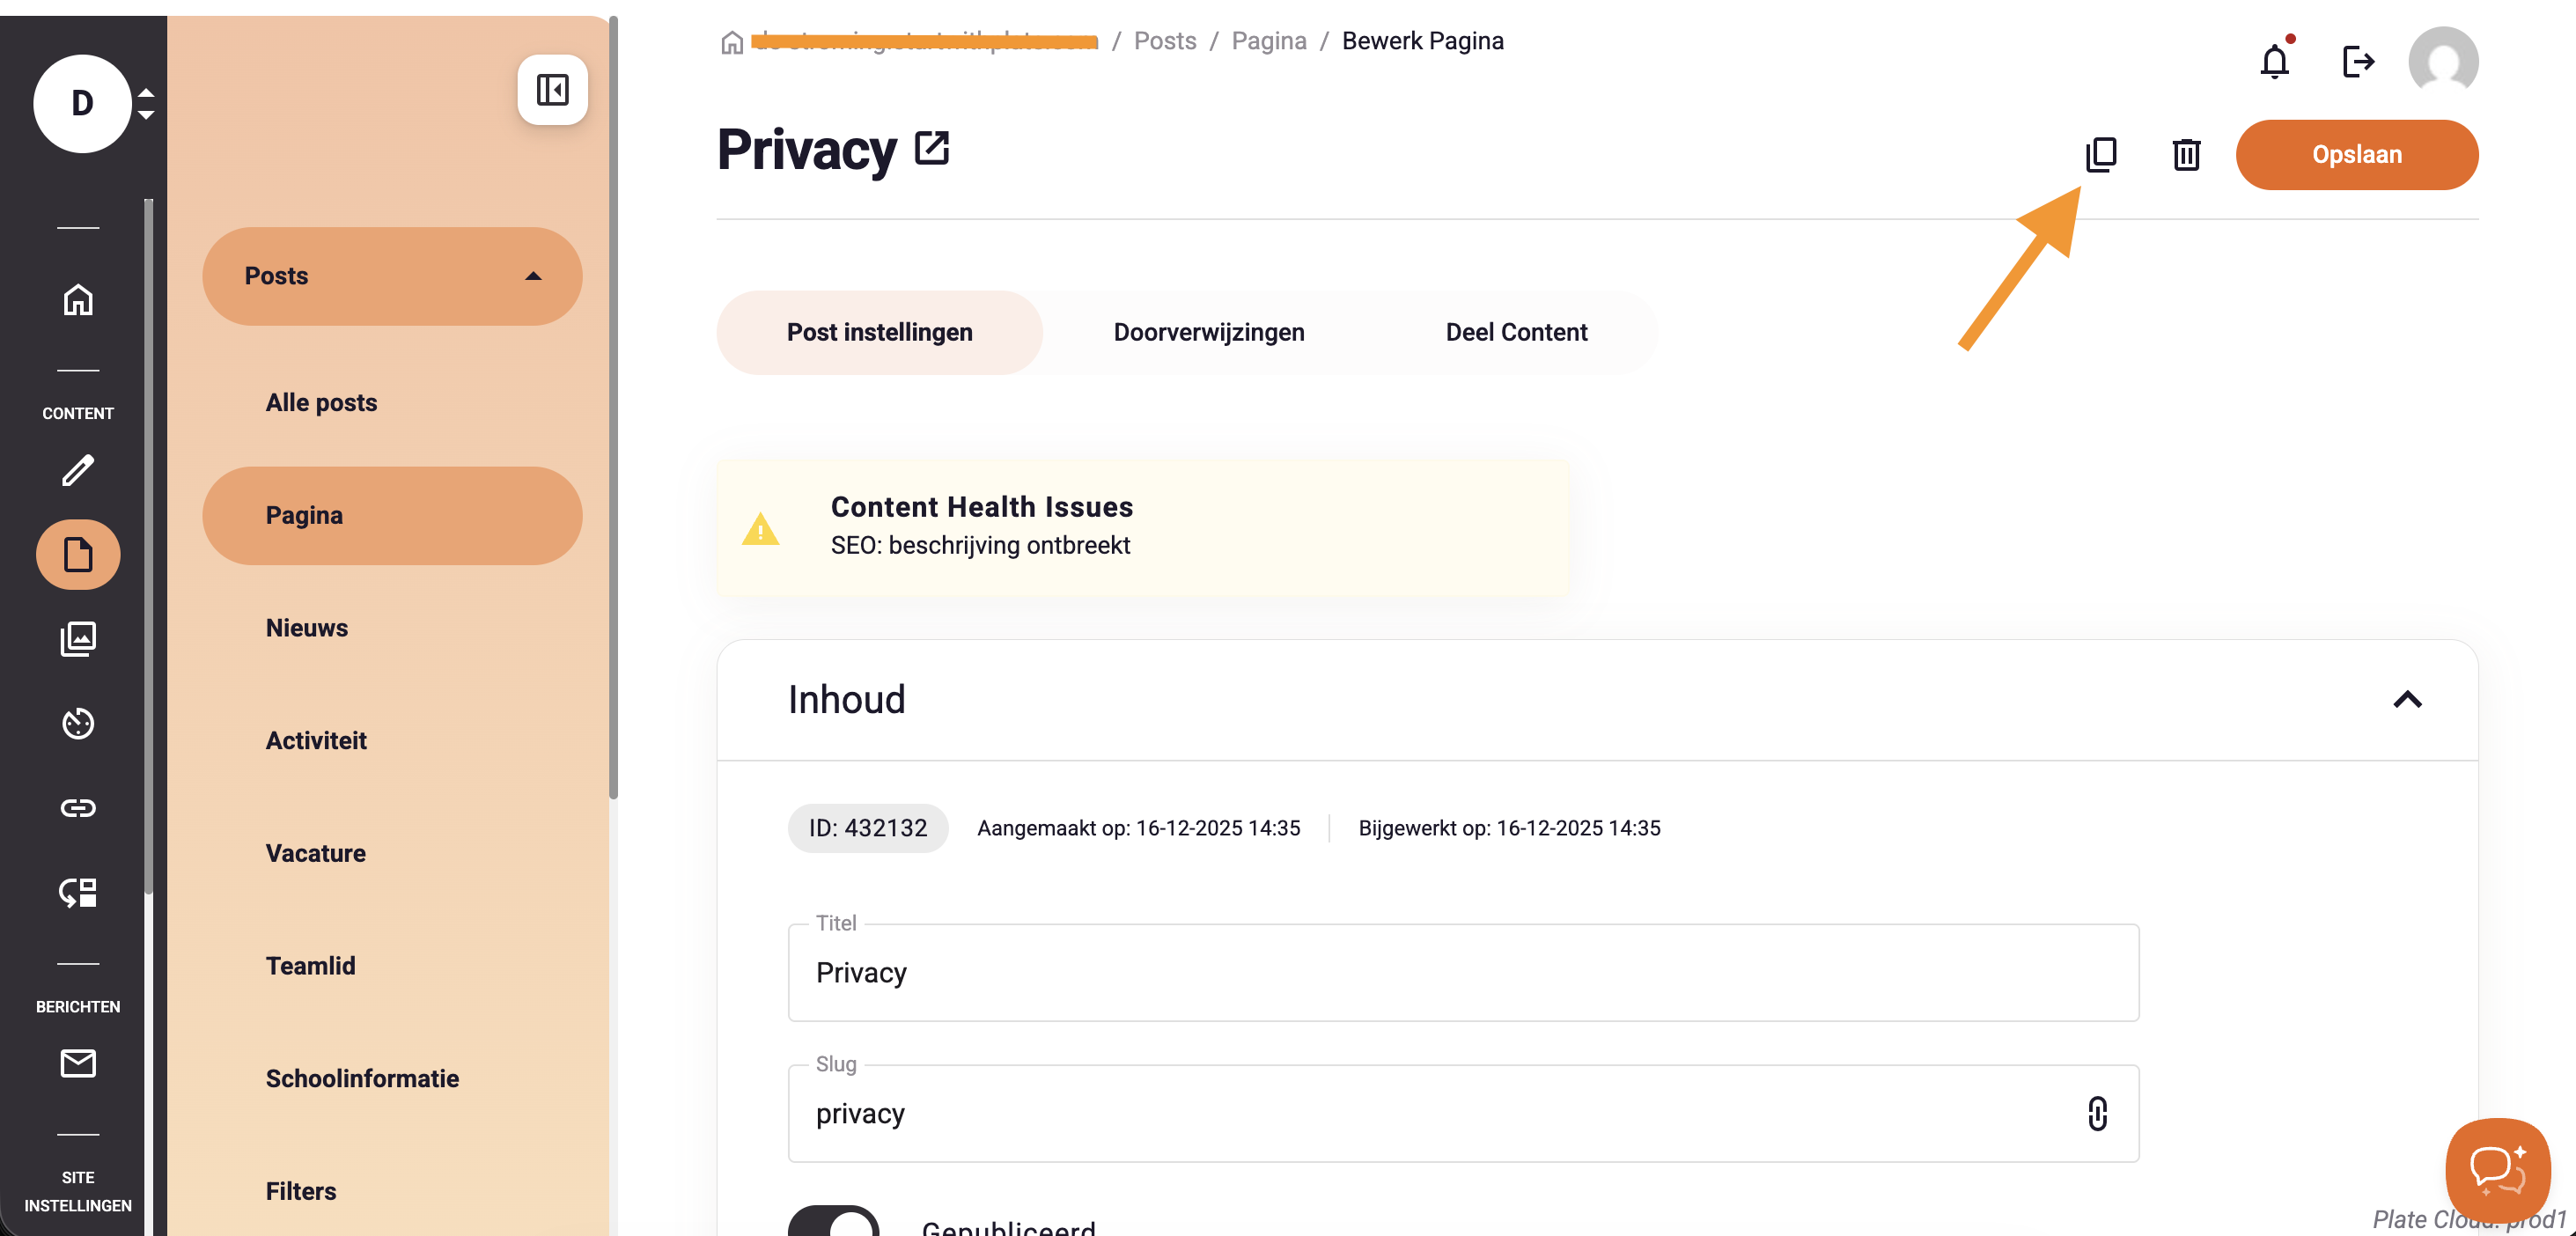
Task: Collapse the sidebar panel icon
Action: click(552, 90)
